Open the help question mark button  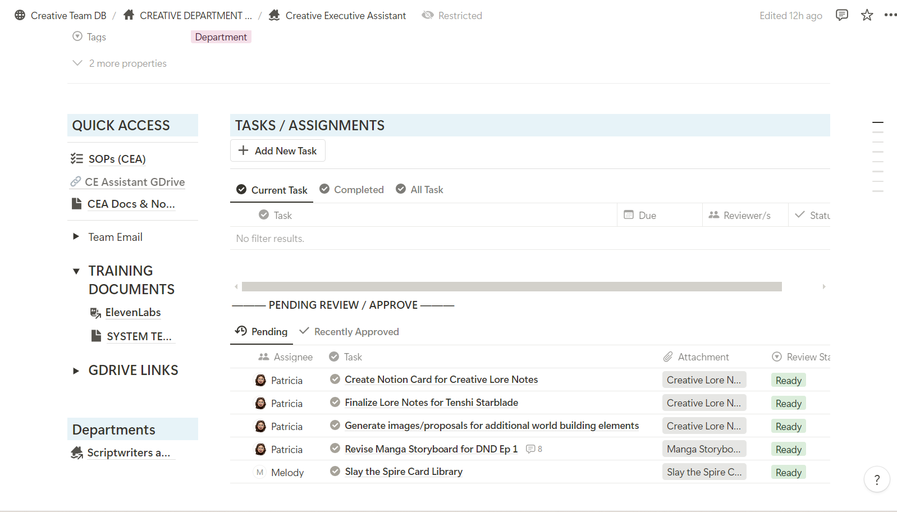point(877,480)
